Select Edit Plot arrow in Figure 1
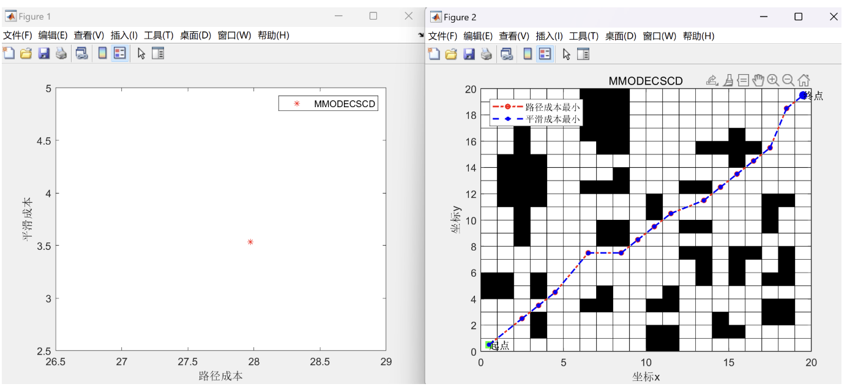The height and width of the screenshot is (392, 847). coord(141,54)
